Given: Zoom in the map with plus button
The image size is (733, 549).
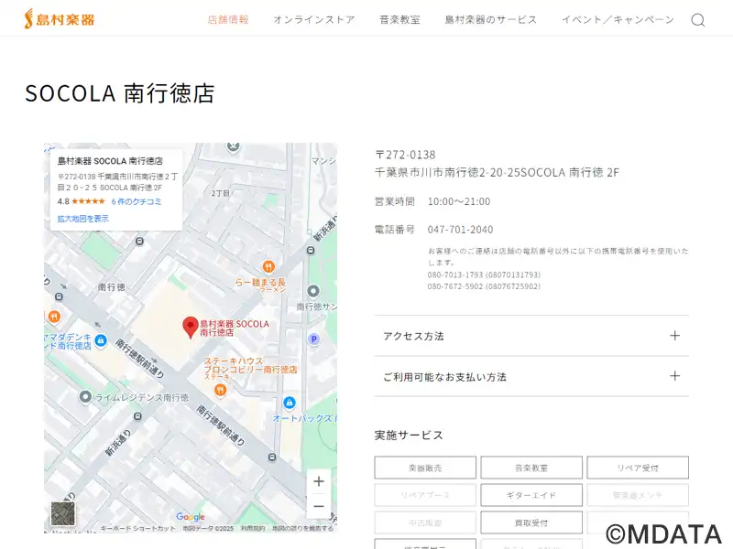Looking at the screenshot, I should coord(319,481).
